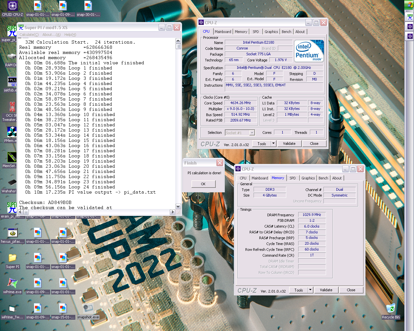Activate the Super PI taskbar button

410,17
